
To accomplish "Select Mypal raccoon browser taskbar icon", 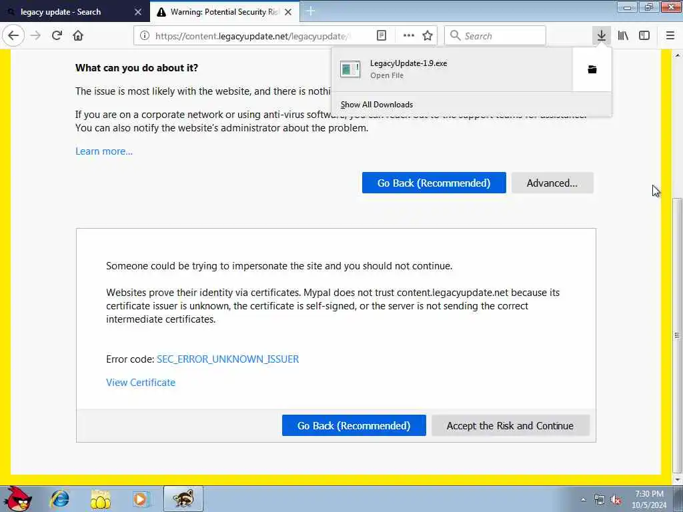I will [183, 499].
